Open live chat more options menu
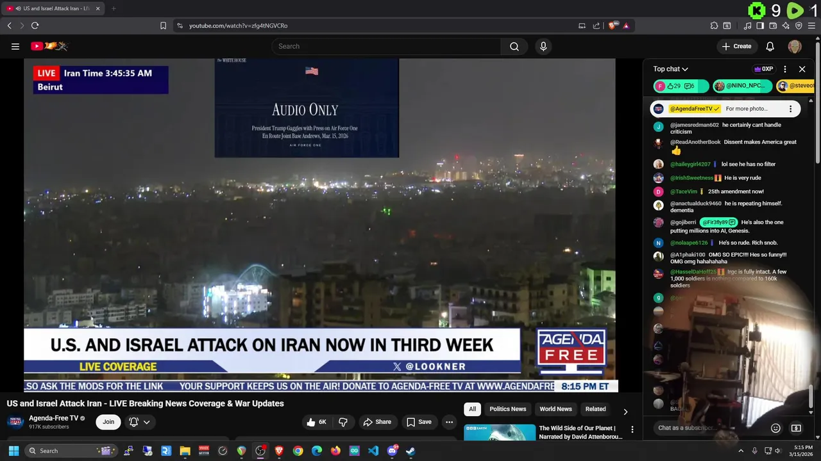 point(785,69)
